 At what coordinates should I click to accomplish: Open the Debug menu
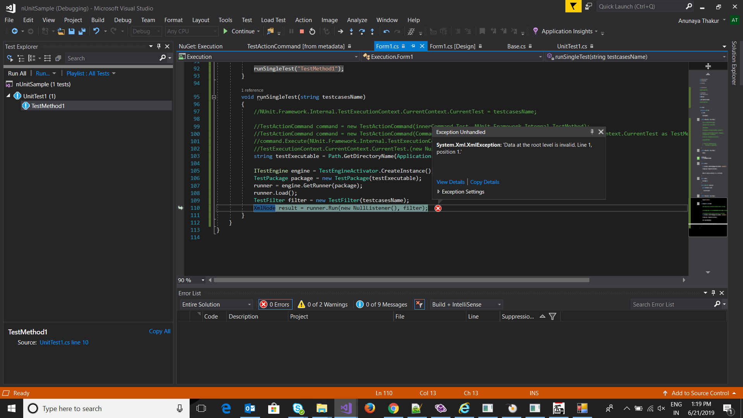[123, 20]
